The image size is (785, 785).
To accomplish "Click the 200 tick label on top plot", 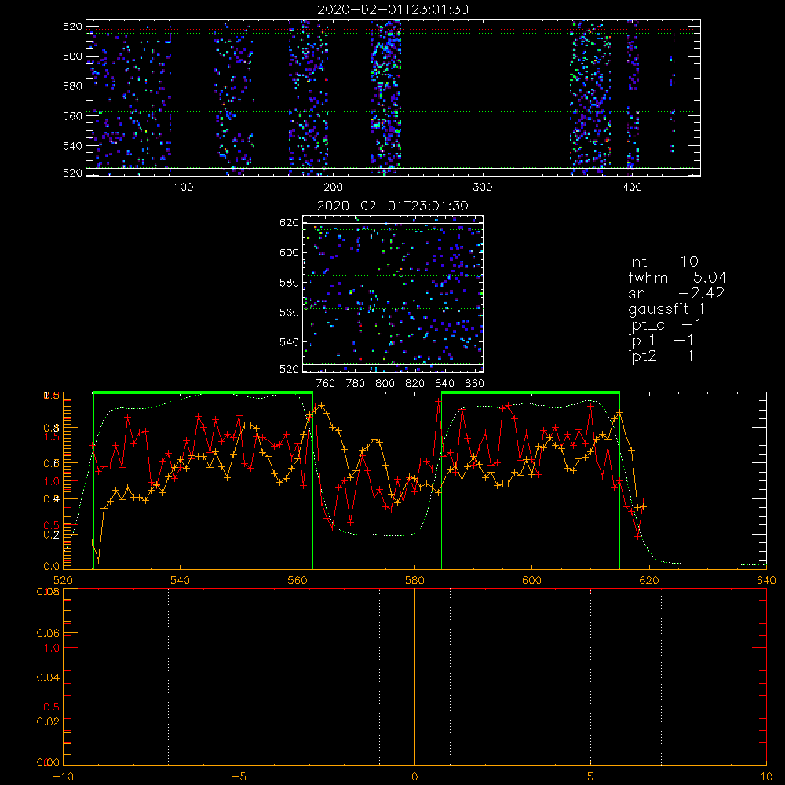I will click(333, 188).
